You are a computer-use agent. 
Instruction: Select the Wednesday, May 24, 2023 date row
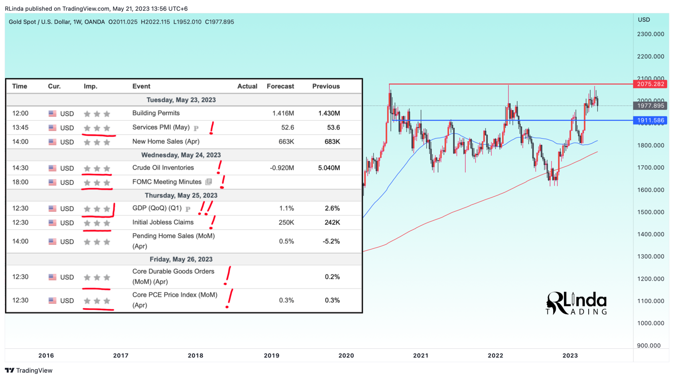[x=184, y=155]
